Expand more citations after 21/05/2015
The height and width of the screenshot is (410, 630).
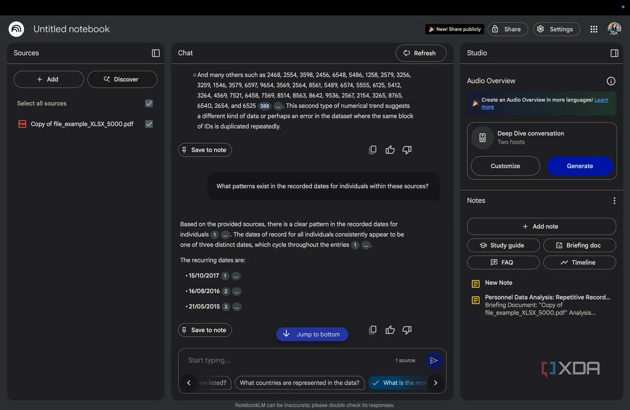pyautogui.click(x=236, y=307)
